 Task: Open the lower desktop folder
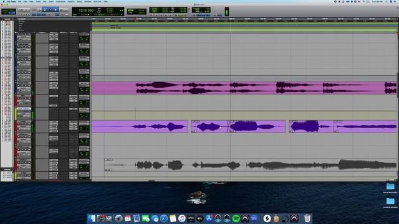click(390, 202)
